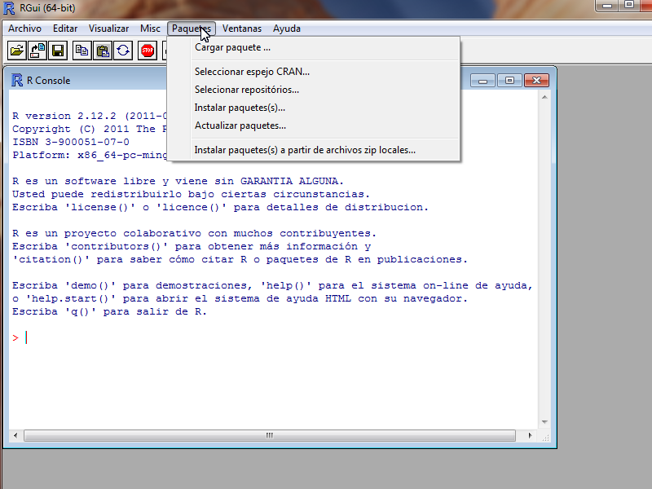Click the 'Platform: x86_64' text line
Image resolution: width=652 pixels, height=489 pixels.
coord(90,155)
